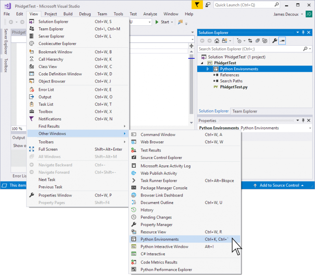Choose Class View menu item
The width and height of the screenshot is (315, 275).
(x=78, y=66)
